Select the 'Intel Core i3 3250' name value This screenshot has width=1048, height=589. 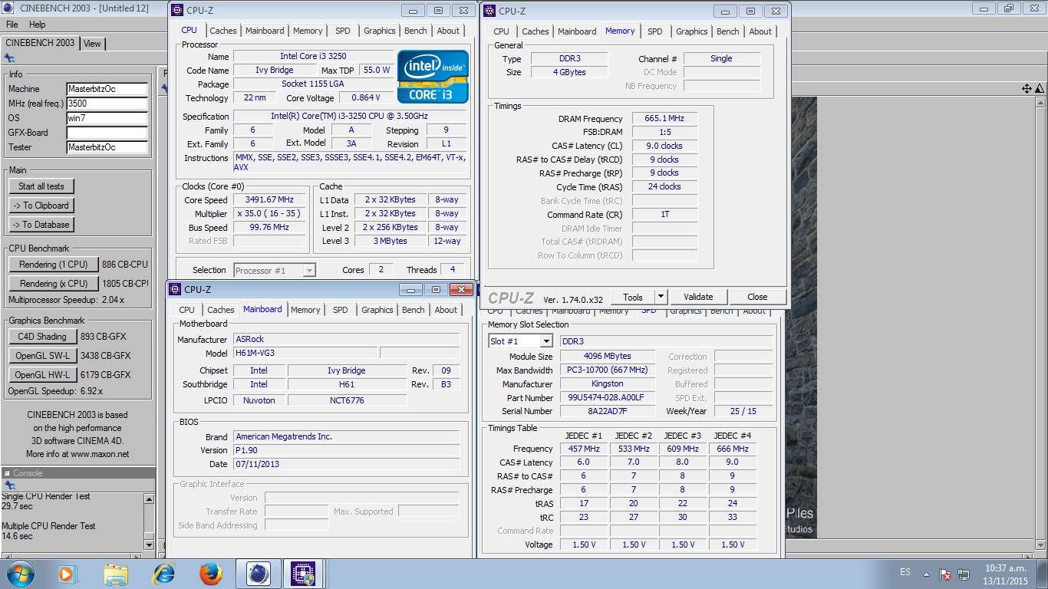311,57
